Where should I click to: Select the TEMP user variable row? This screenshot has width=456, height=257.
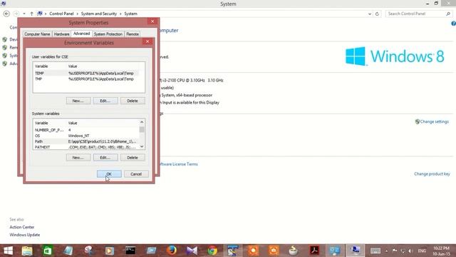(x=86, y=74)
